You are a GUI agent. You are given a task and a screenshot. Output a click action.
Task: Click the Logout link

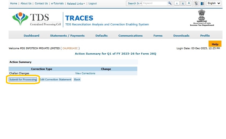click(x=92, y=3)
